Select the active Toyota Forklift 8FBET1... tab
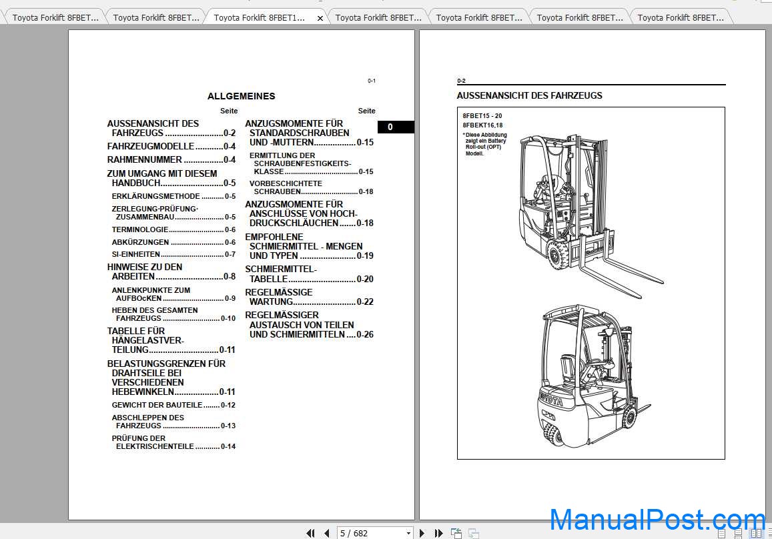The image size is (772, 539). click(x=260, y=18)
